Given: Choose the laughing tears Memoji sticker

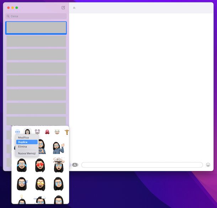Looking at the screenshot, I should pyautogui.click(x=22, y=165).
